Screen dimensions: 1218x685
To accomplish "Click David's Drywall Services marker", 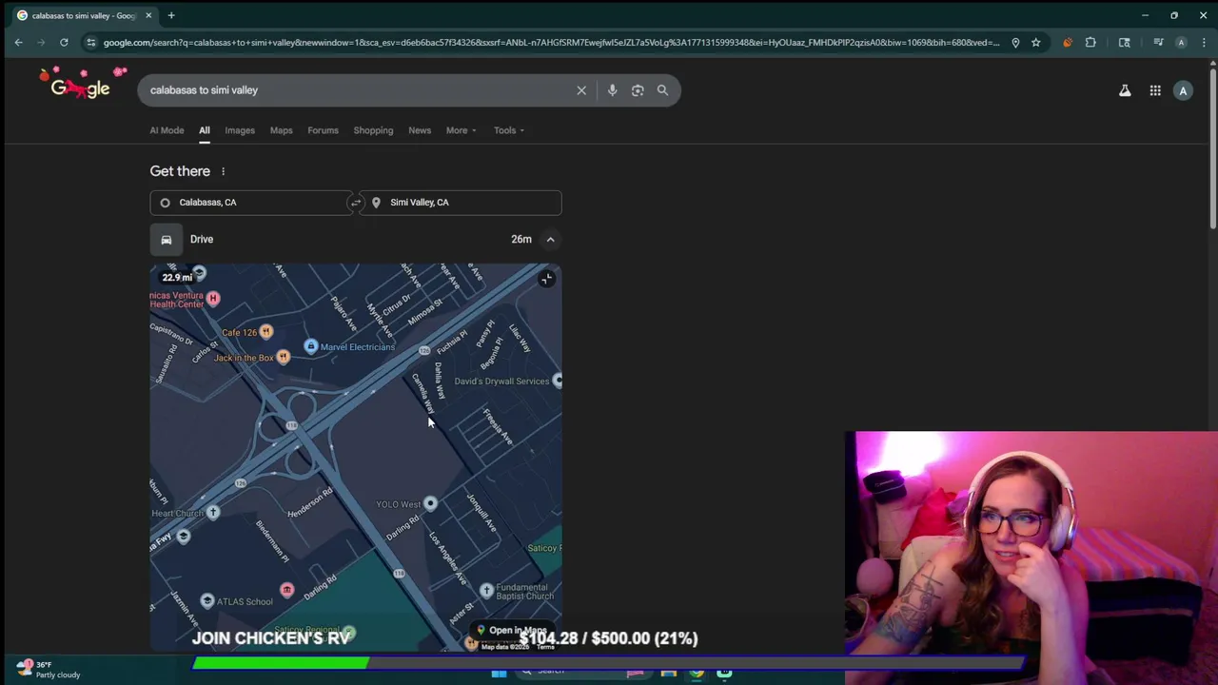I will (x=558, y=382).
